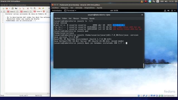Close the new 4 tab with its red button

click(x=44, y=11)
